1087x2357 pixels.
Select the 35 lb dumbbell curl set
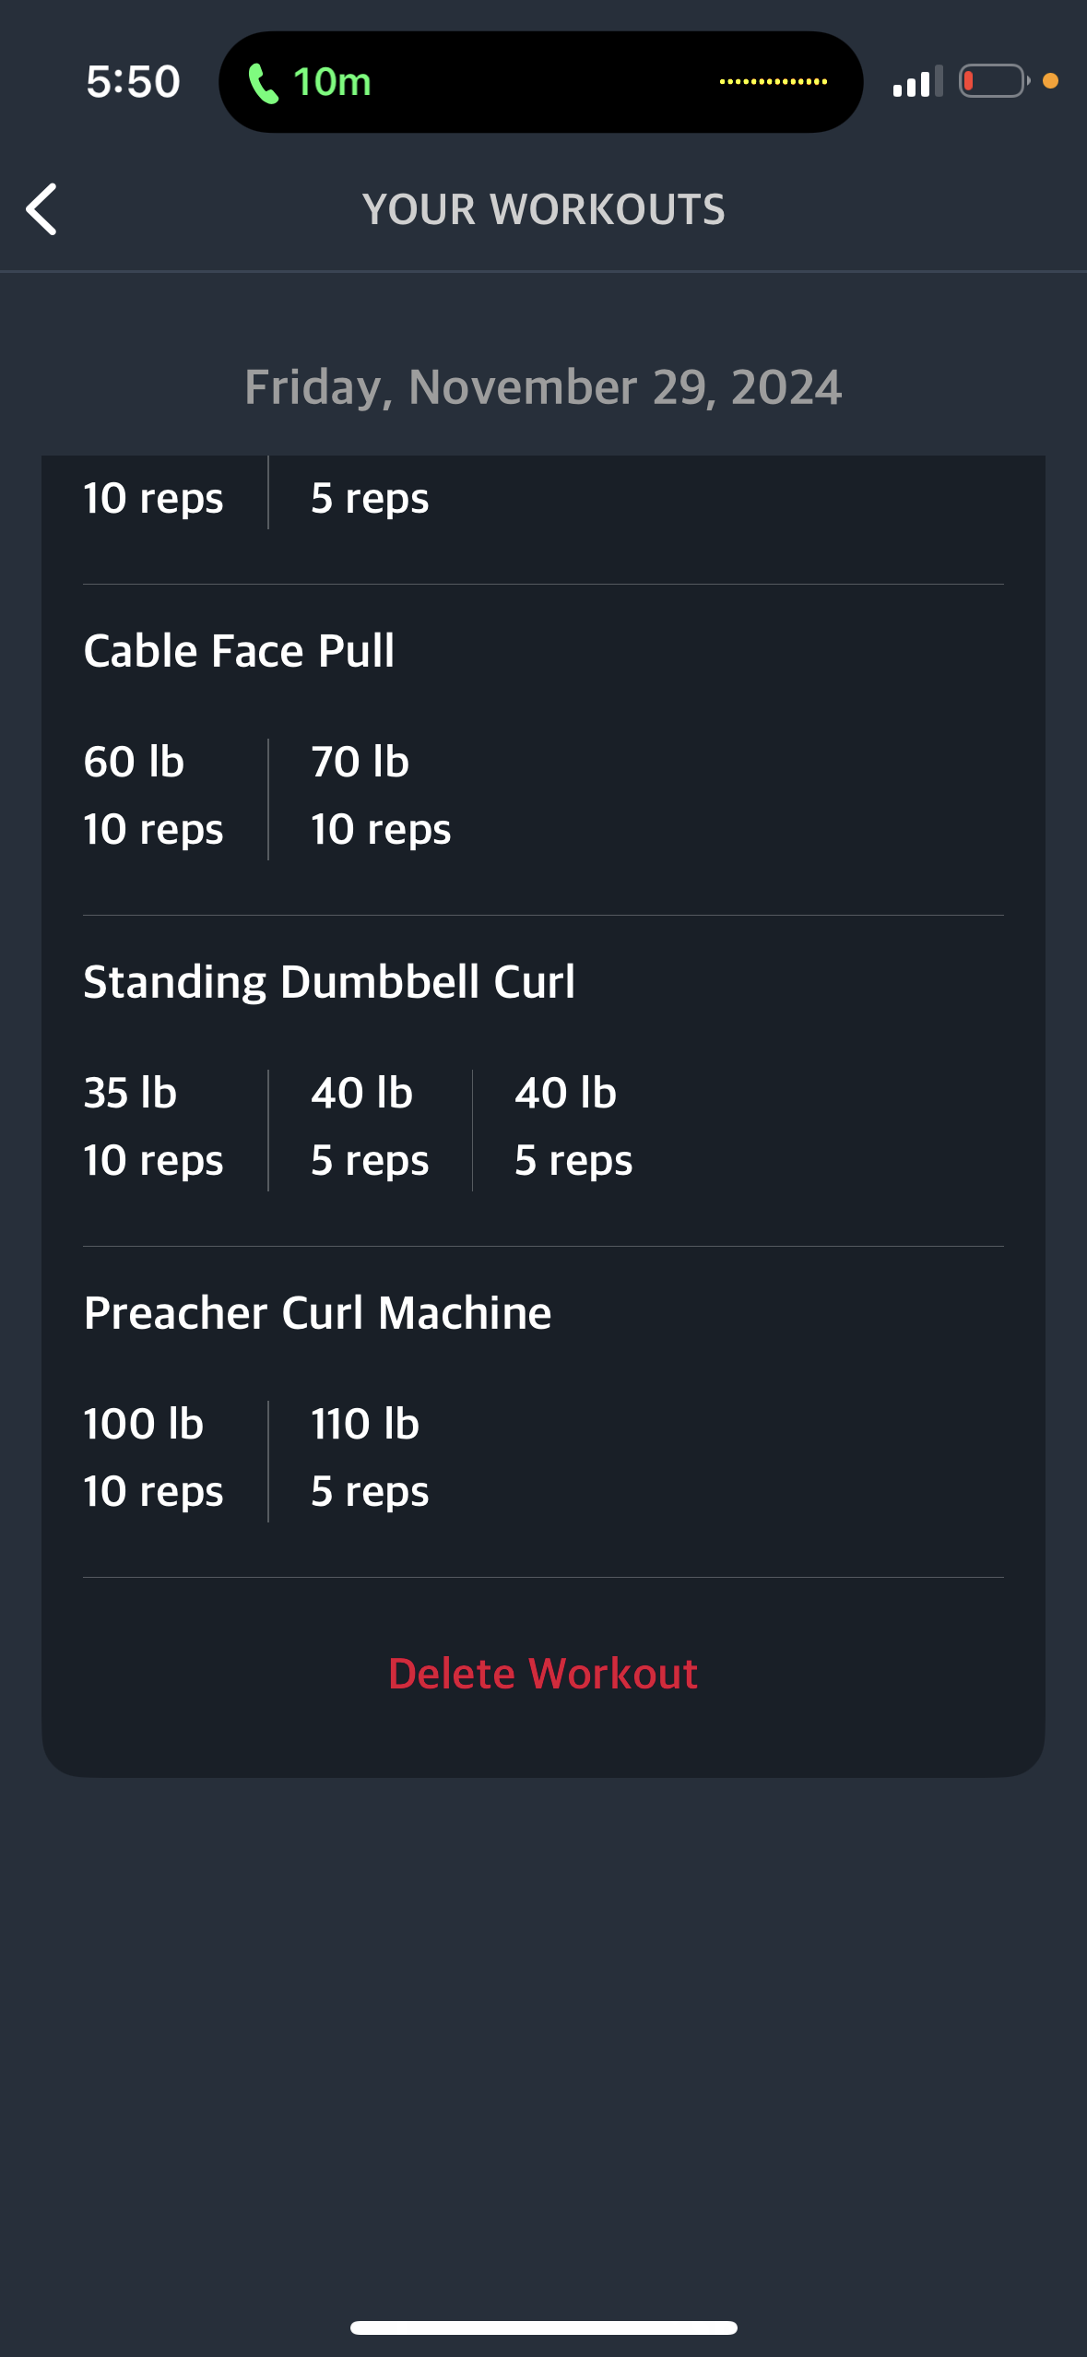153,1127
